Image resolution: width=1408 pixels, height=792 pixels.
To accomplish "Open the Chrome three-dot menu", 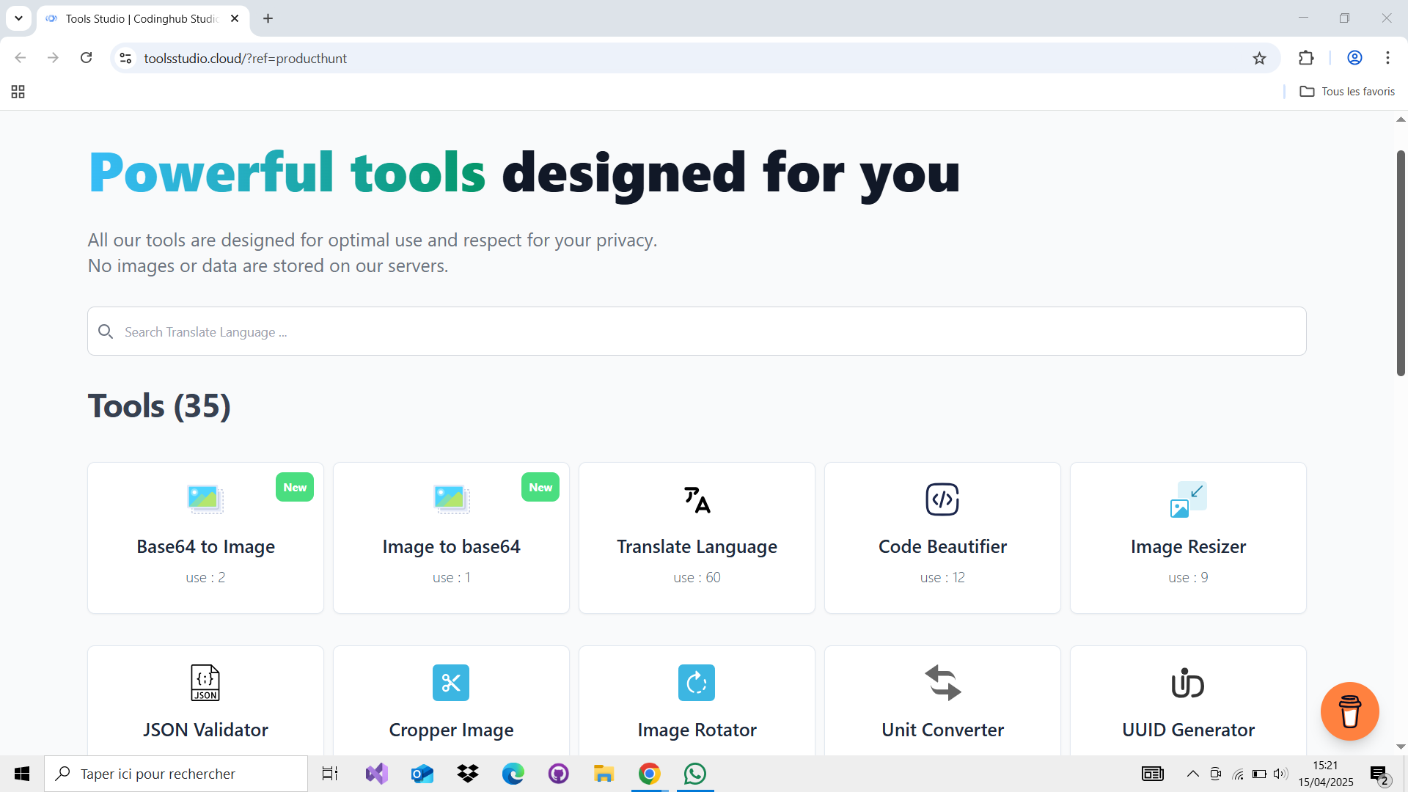I will [x=1387, y=58].
